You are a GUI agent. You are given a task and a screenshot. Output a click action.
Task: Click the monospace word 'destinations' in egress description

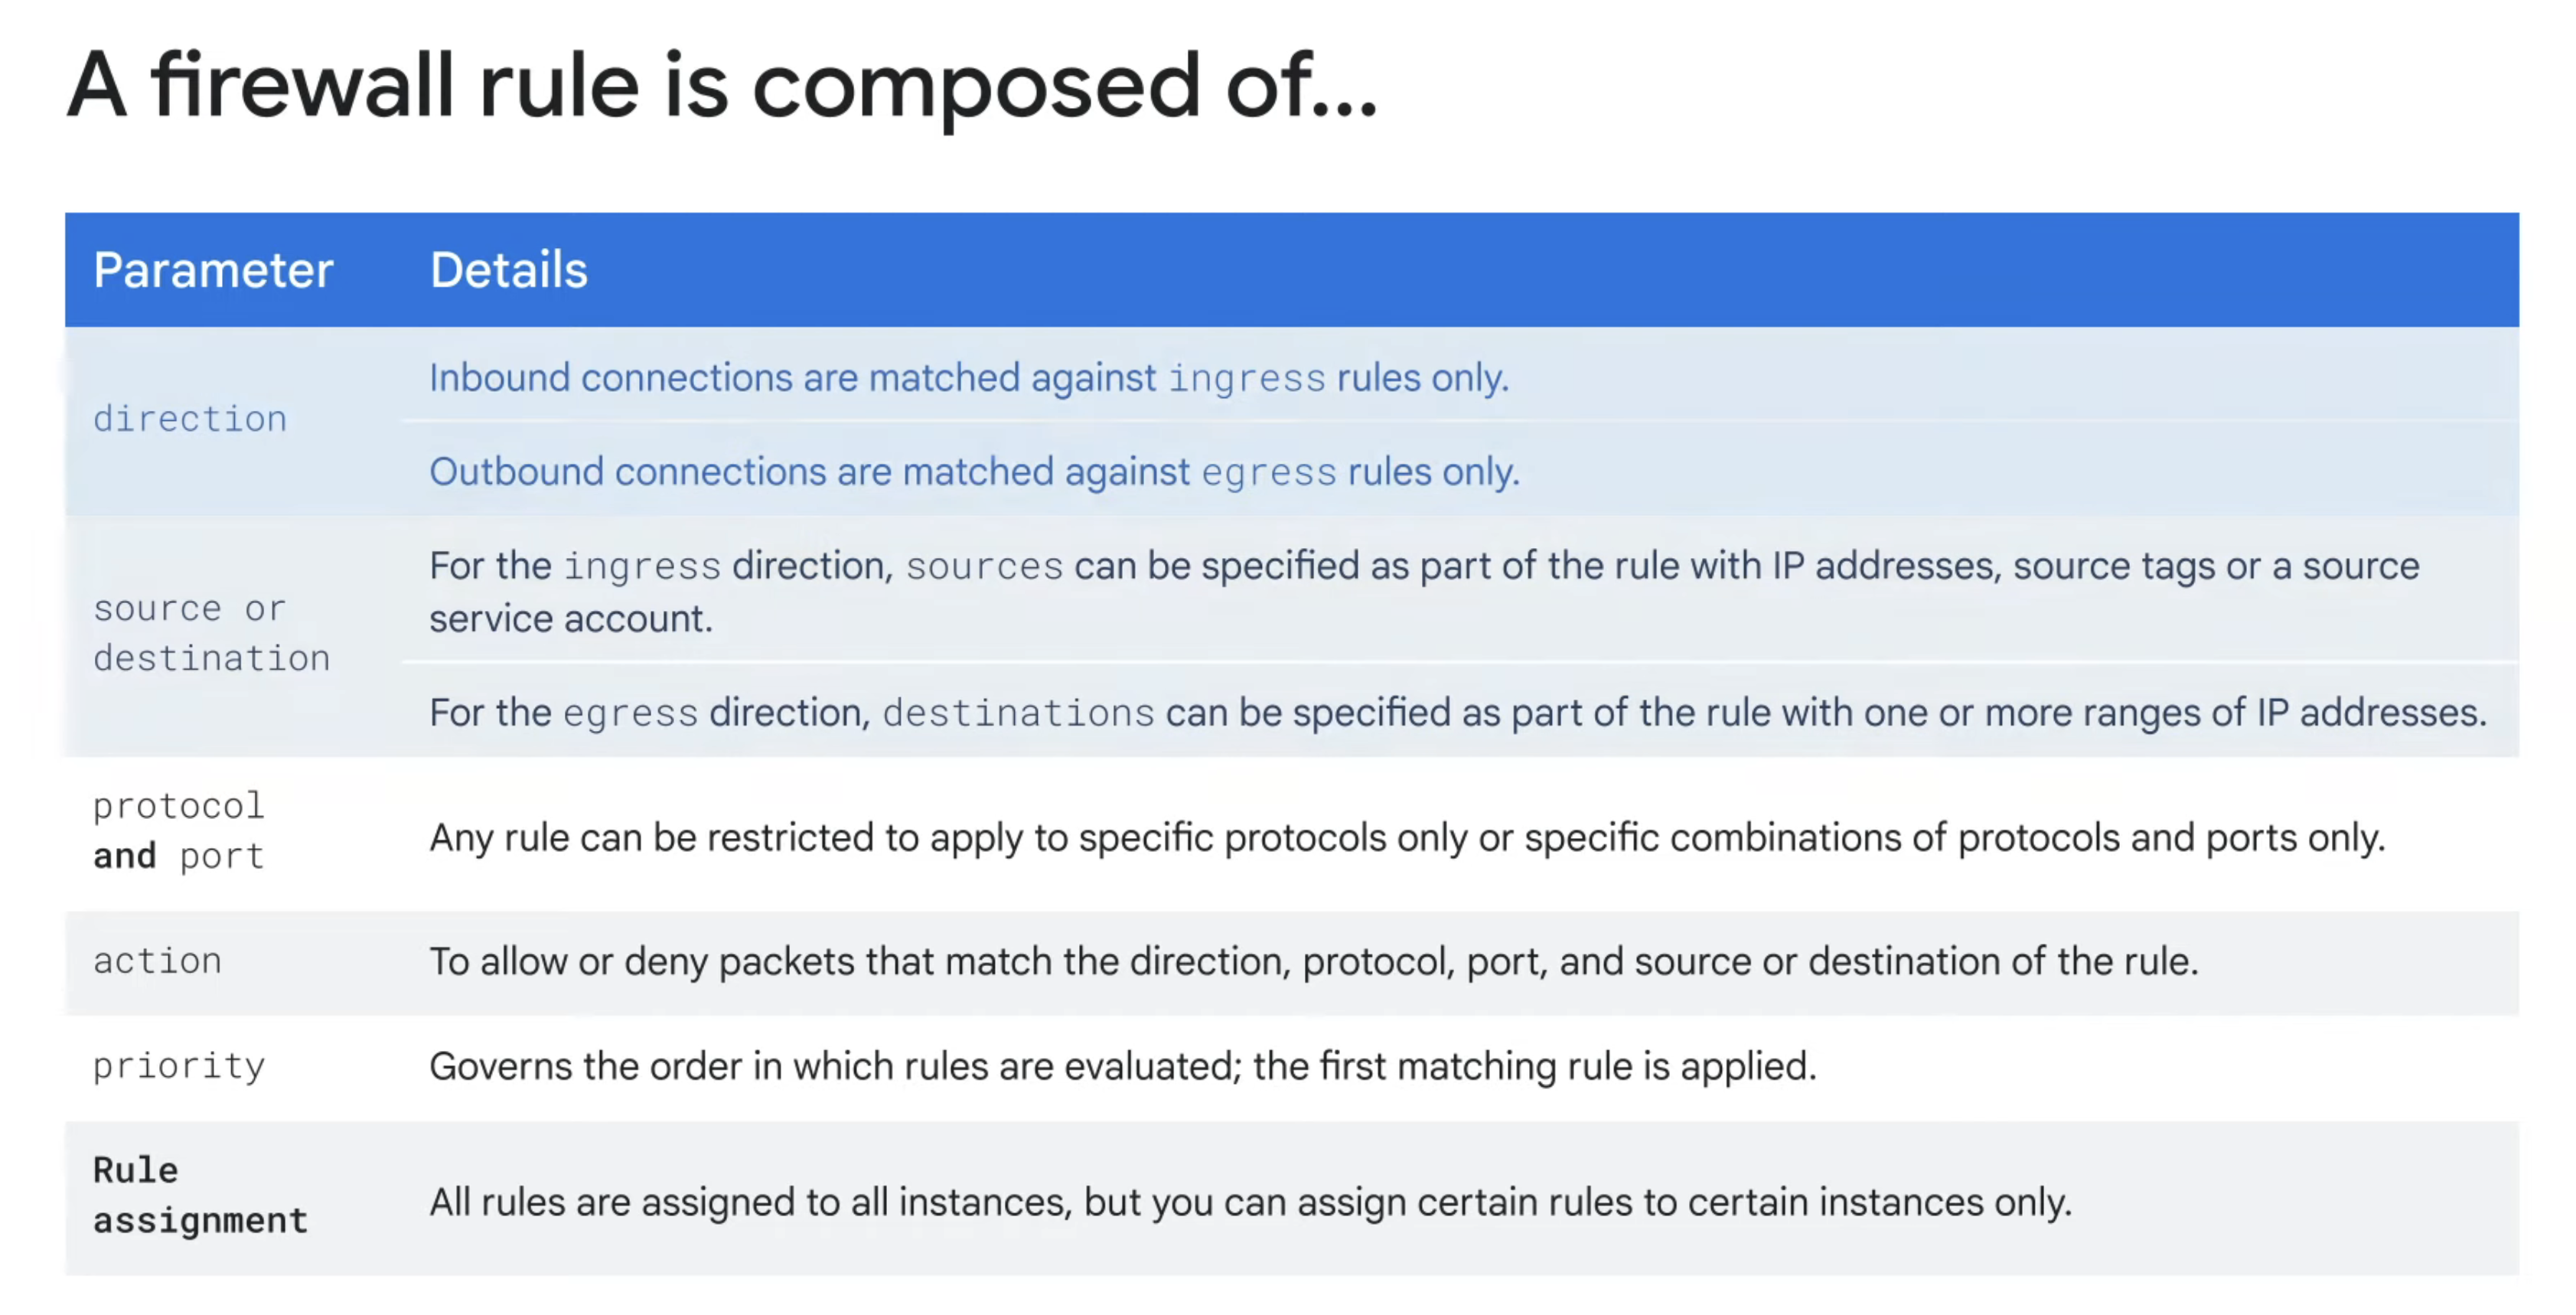coord(1018,714)
